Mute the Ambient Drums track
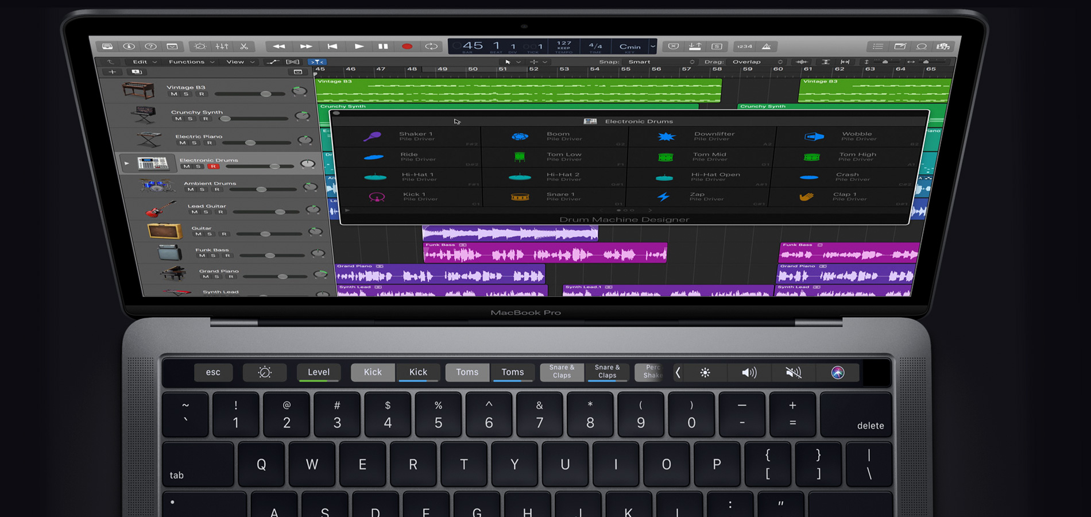Screen dimensions: 1091x517 click(x=191, y=190)
